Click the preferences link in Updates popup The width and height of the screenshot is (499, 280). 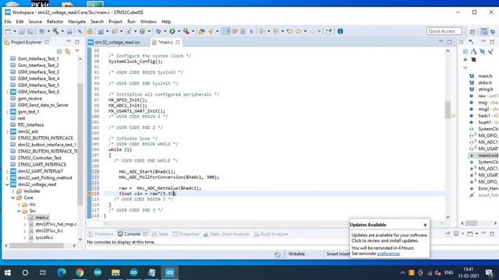click(388, 254)
